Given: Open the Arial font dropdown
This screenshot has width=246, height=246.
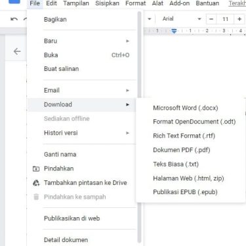Looking at the screenshot, I should pos(182,19).
